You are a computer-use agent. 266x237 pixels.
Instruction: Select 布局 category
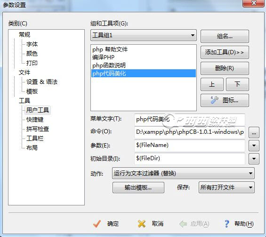pyautogui.click(x=32, y=148)
